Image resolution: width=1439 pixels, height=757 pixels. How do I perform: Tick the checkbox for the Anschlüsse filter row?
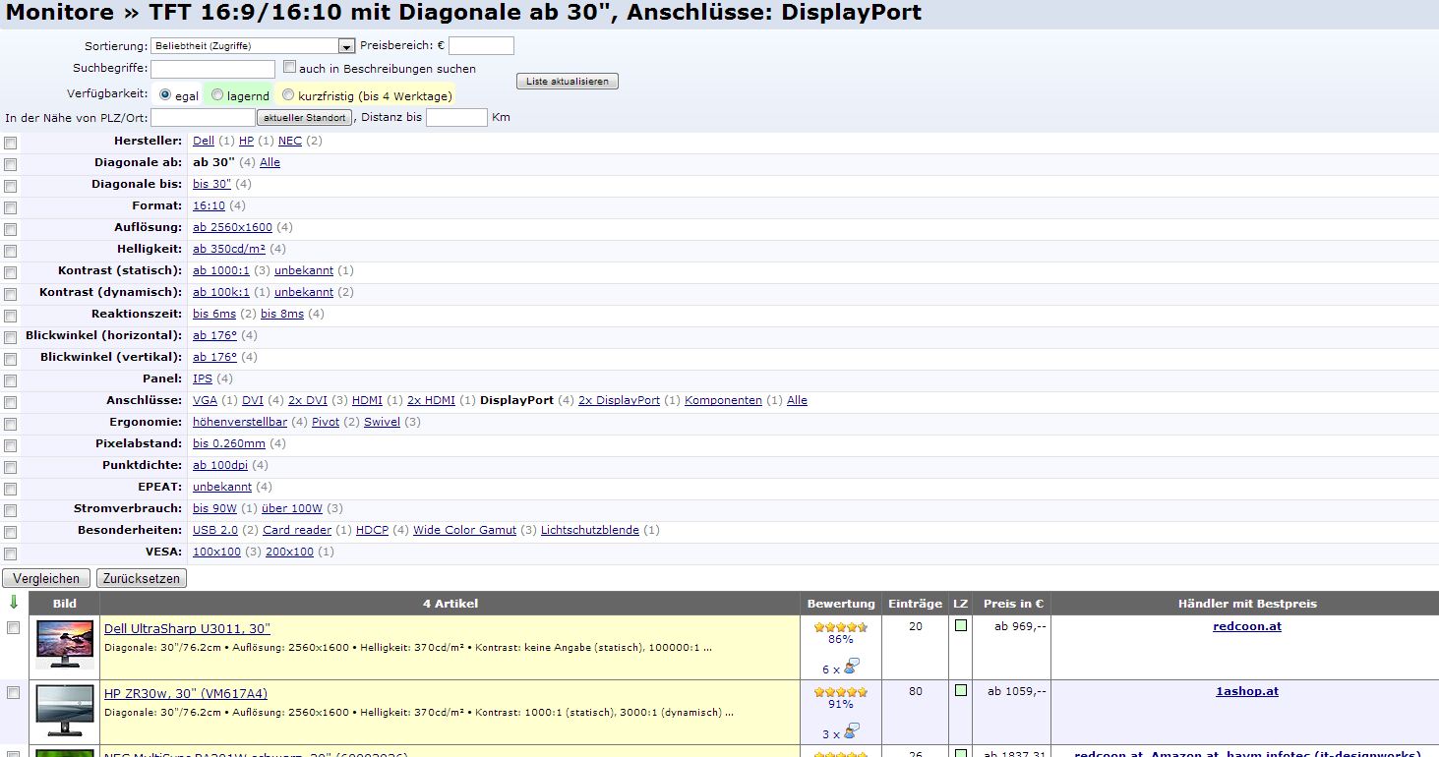[11, 402]
